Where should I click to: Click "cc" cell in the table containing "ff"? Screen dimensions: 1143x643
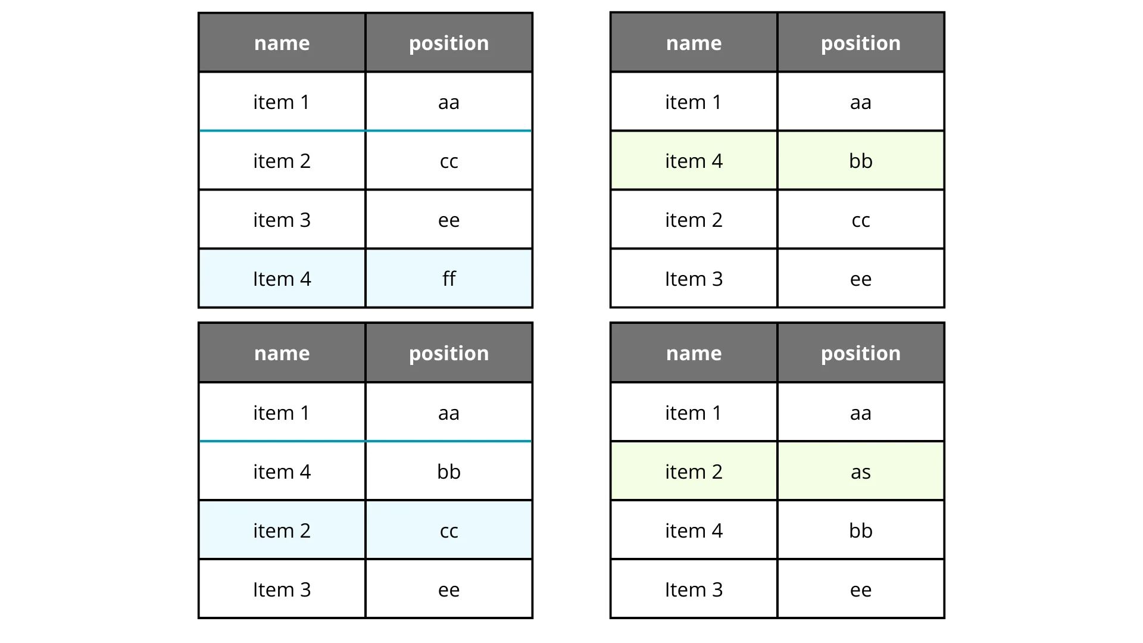tap(449, 161)
